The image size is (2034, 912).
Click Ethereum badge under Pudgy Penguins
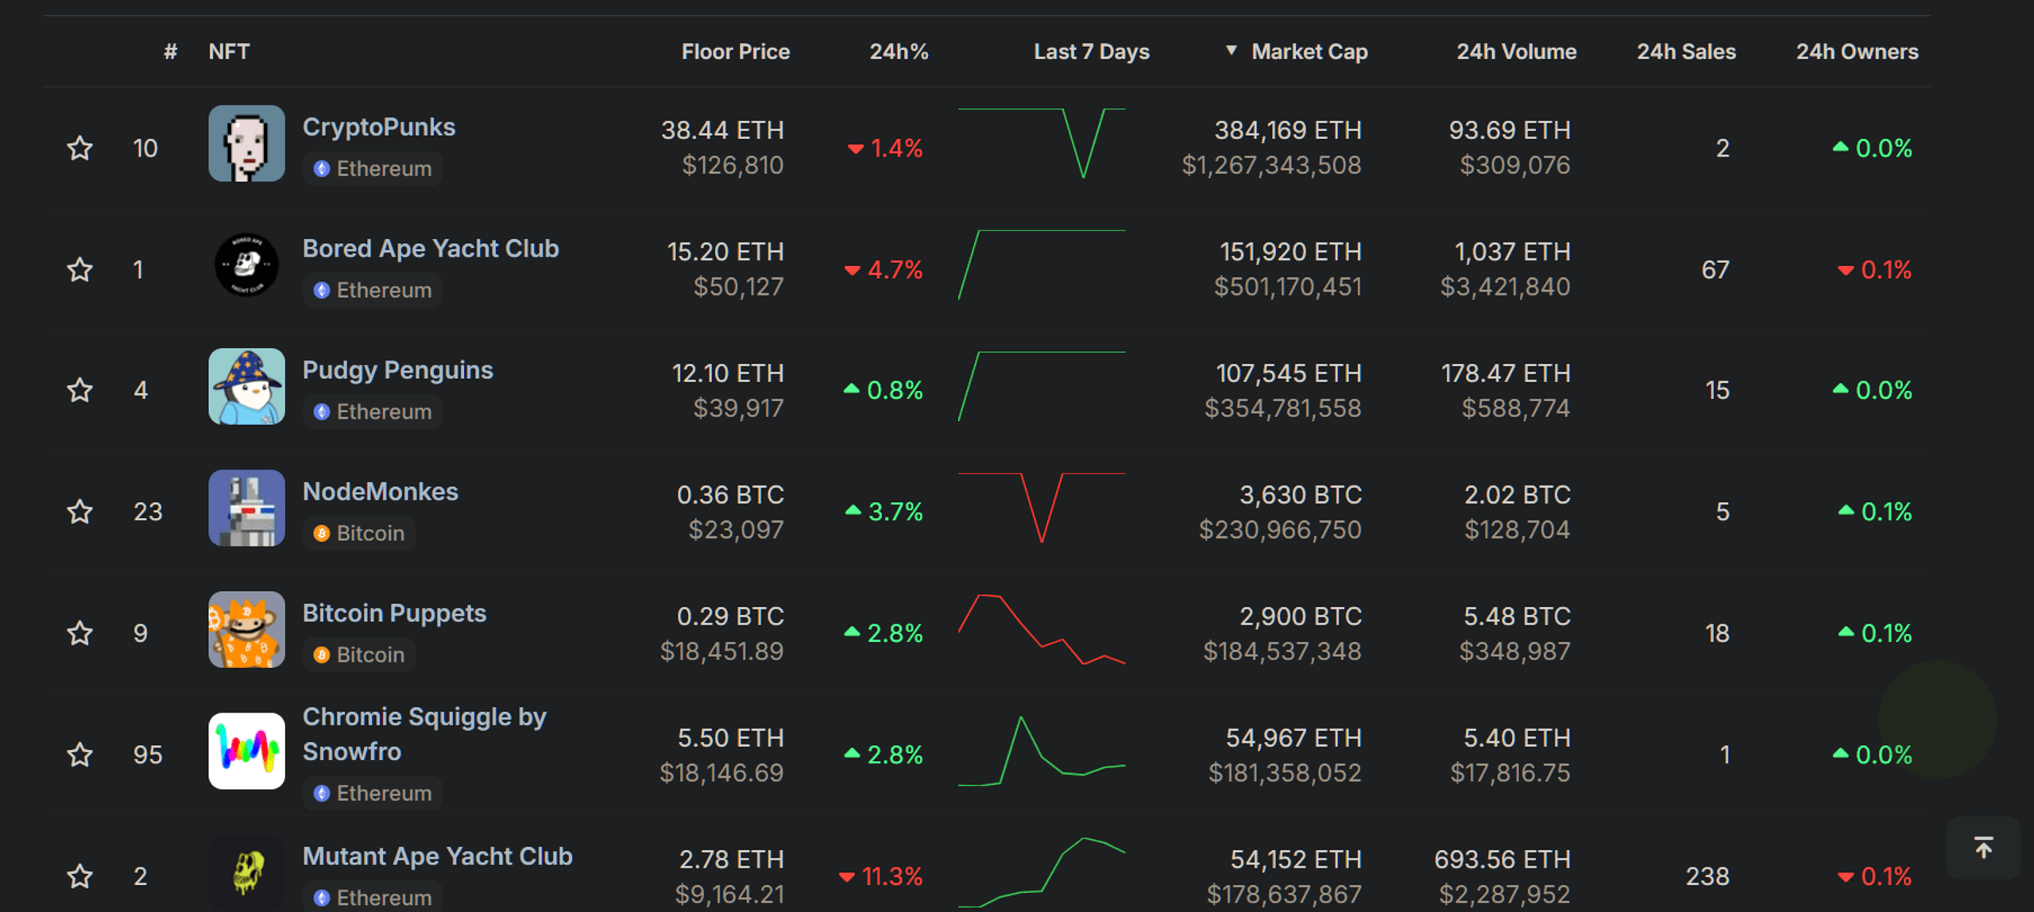click(373, 412)
